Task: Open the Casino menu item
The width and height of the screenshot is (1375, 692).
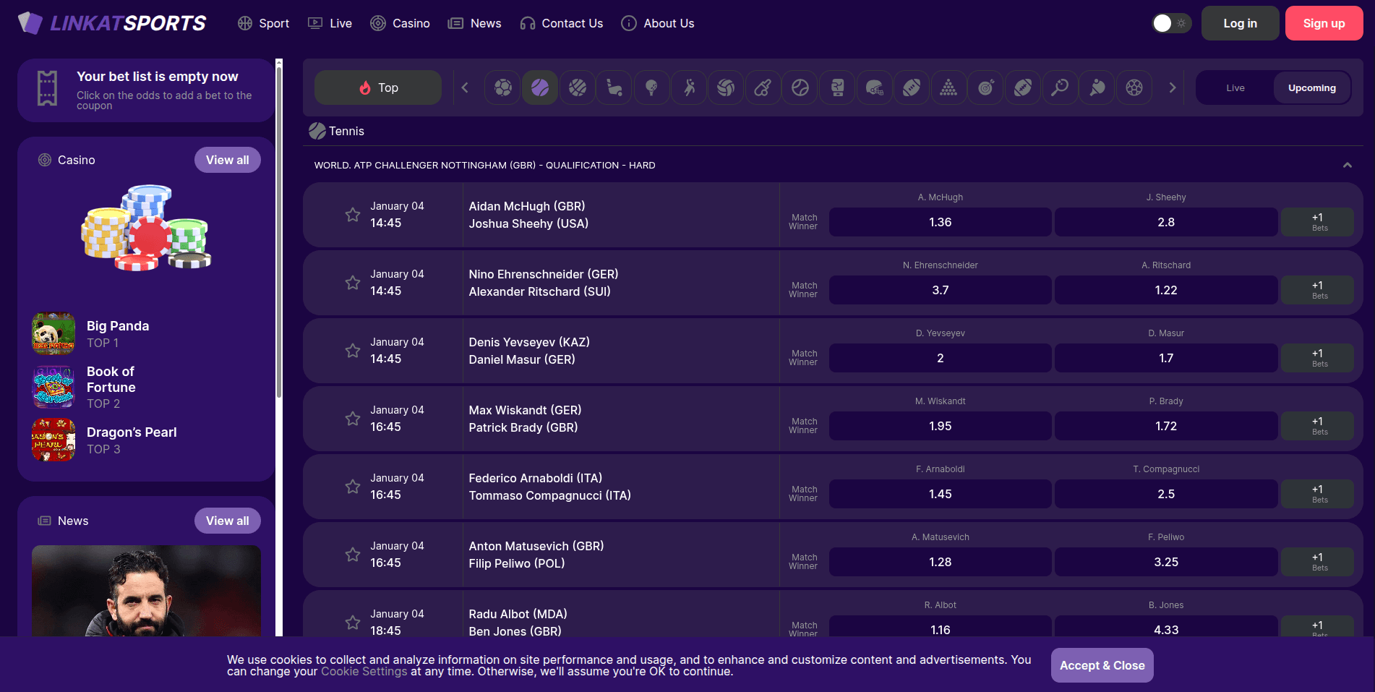Action: click(x=400, y=23)
